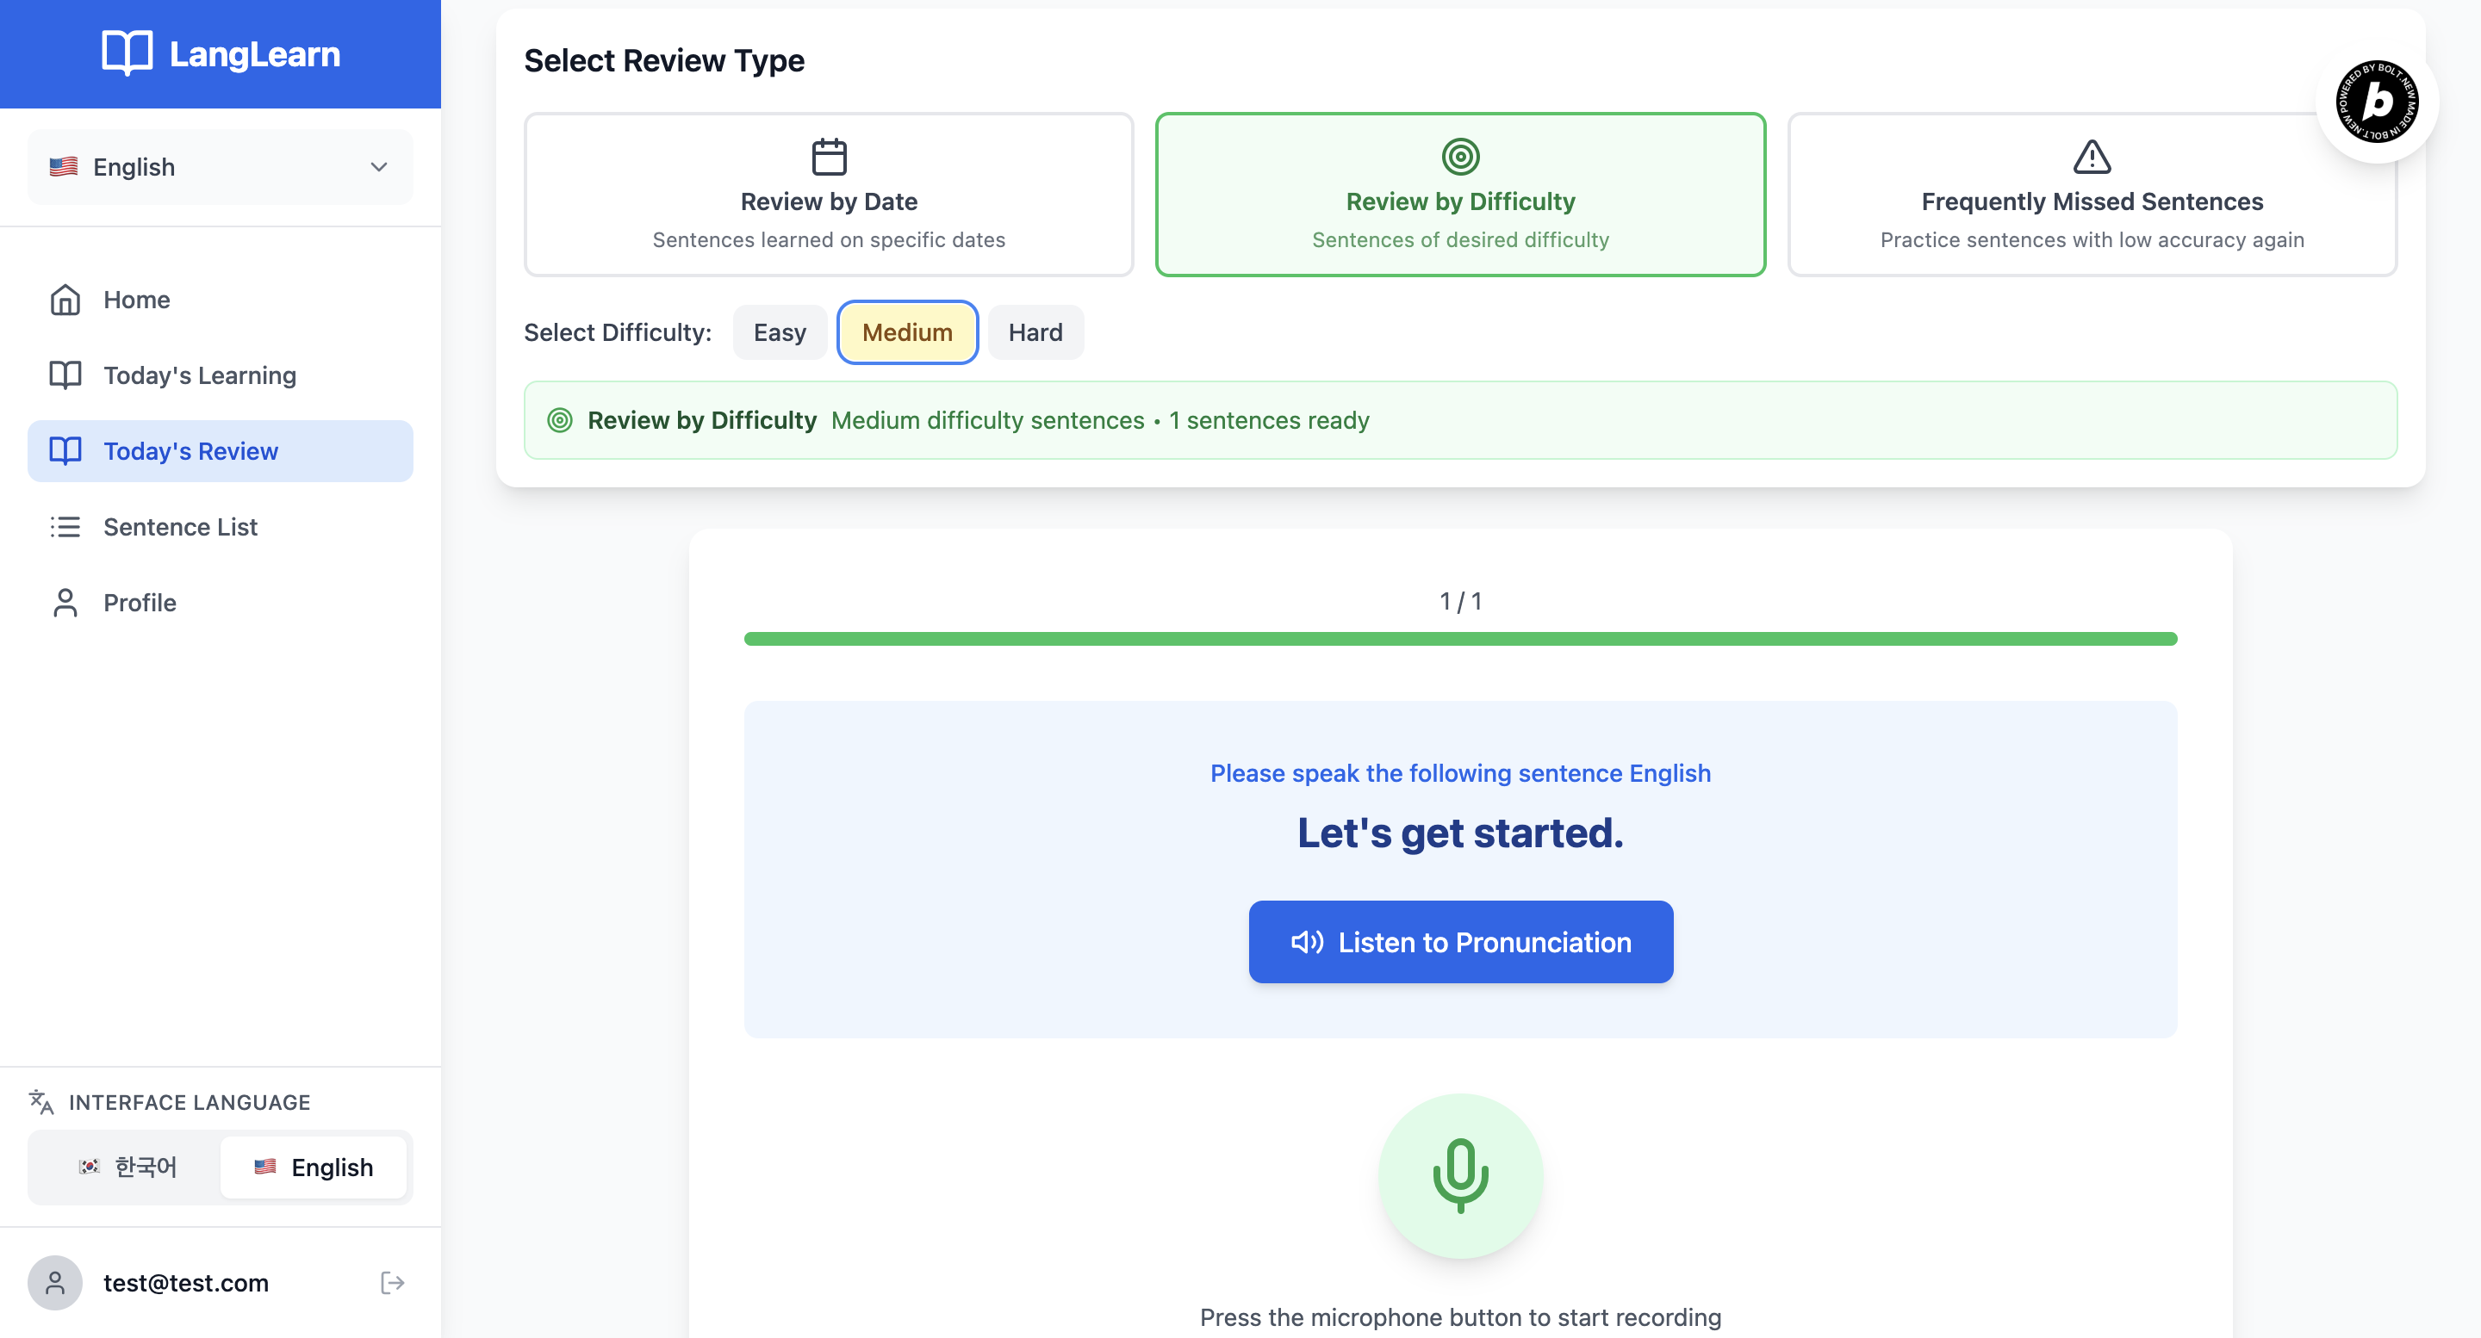This screenshot has height=1338, width=2481.
Task: Click the Bolt badge icon
Action: pyautogui.click(x=2376, y=101)
